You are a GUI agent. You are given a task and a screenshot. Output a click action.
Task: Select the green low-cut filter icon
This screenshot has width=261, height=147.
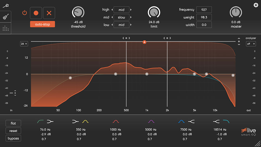(40, 121)
